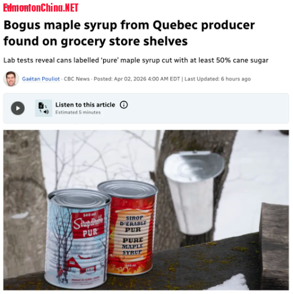
Task: Open Gaétan Pouliot author link
Action: pos(41,79)
